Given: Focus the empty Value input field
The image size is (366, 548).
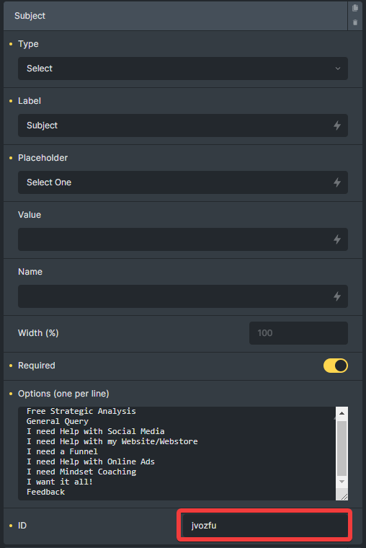Looking at the screenshot, I should coord(183,239).
